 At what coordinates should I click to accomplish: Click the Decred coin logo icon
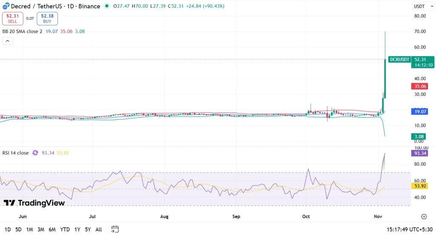(6, 6)
